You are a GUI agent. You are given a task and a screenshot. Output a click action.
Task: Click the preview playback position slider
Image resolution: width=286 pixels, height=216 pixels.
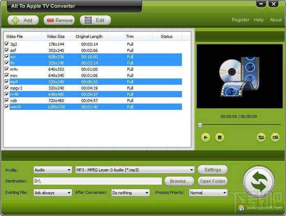coord(240,125)
